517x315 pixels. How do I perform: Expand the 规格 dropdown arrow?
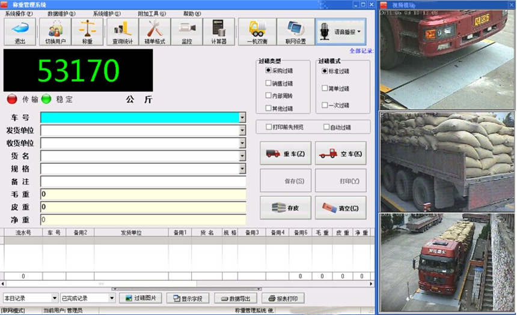pos(242,169)
